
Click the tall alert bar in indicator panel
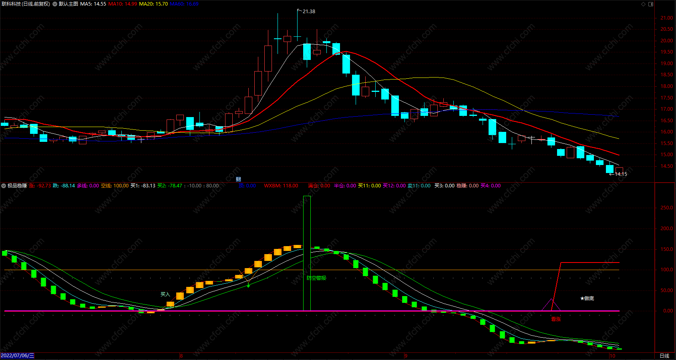pyautogui.click(x=307, y=253)
